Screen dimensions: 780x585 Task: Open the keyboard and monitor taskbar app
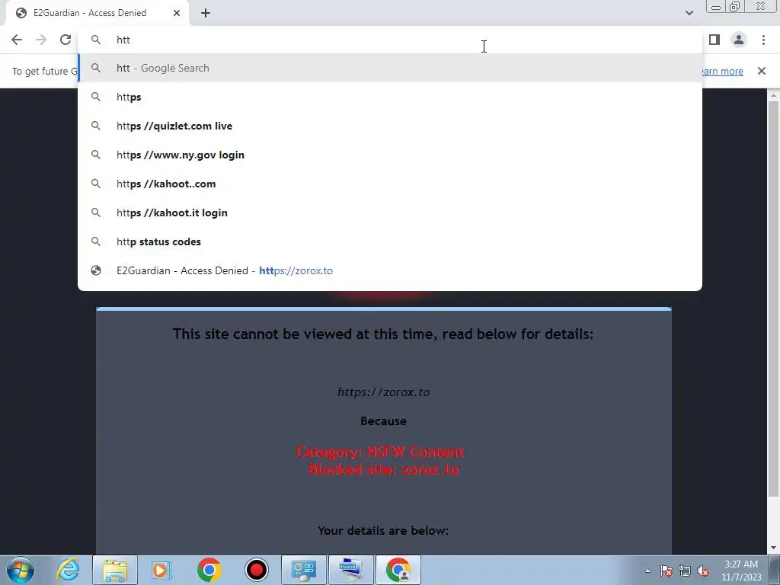350,570
